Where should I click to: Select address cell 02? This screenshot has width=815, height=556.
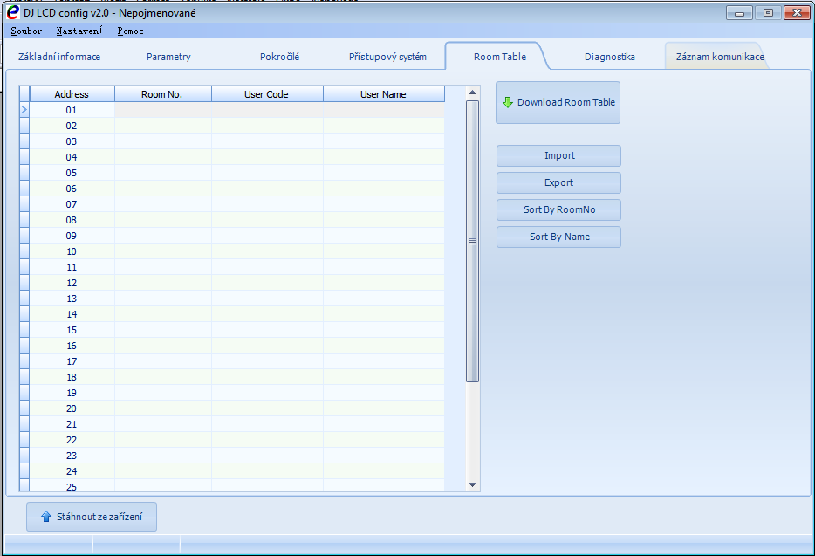[x=72, y=126]
